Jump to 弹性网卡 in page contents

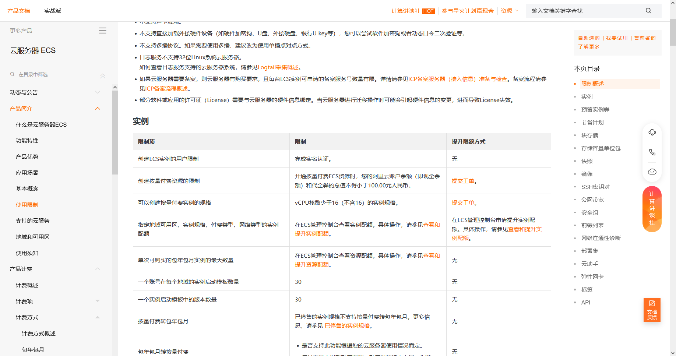pyautogui.click(x=592, y=276)
